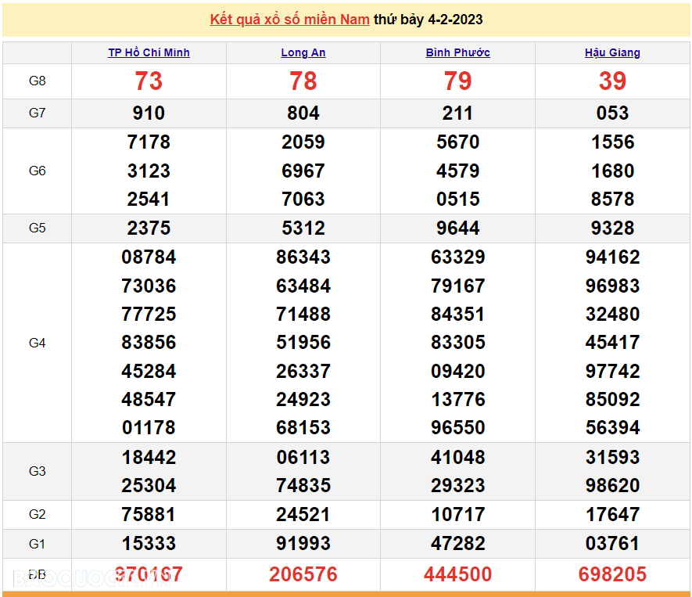The image size is (692, 597).
Task: Click the G8 row label
Action: pos(38,81)
